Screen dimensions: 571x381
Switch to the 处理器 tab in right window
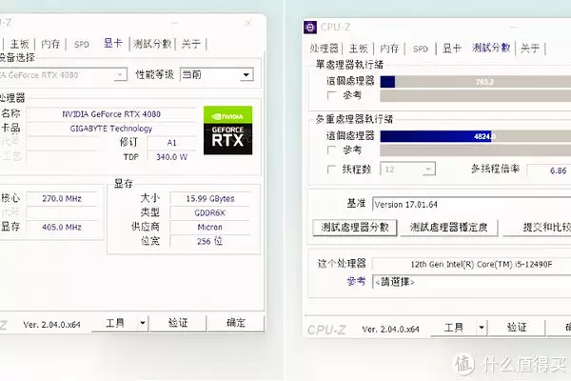click(x=325, y=49)
